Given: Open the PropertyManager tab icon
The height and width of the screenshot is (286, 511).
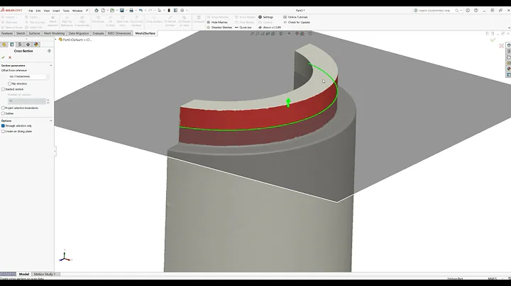Looking at the screenshot, I should click(x=12, y=45).
